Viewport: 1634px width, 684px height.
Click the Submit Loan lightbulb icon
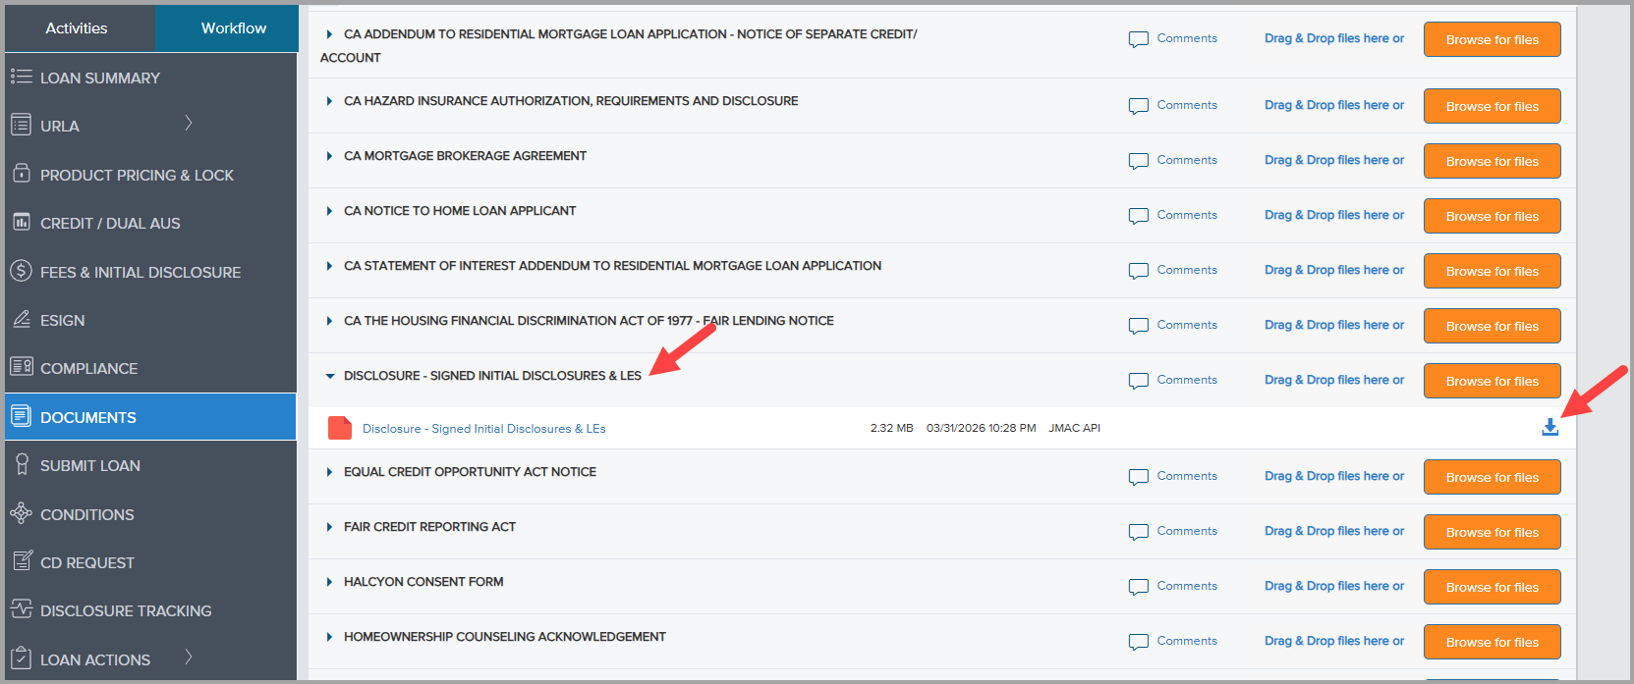pos(21,465)
